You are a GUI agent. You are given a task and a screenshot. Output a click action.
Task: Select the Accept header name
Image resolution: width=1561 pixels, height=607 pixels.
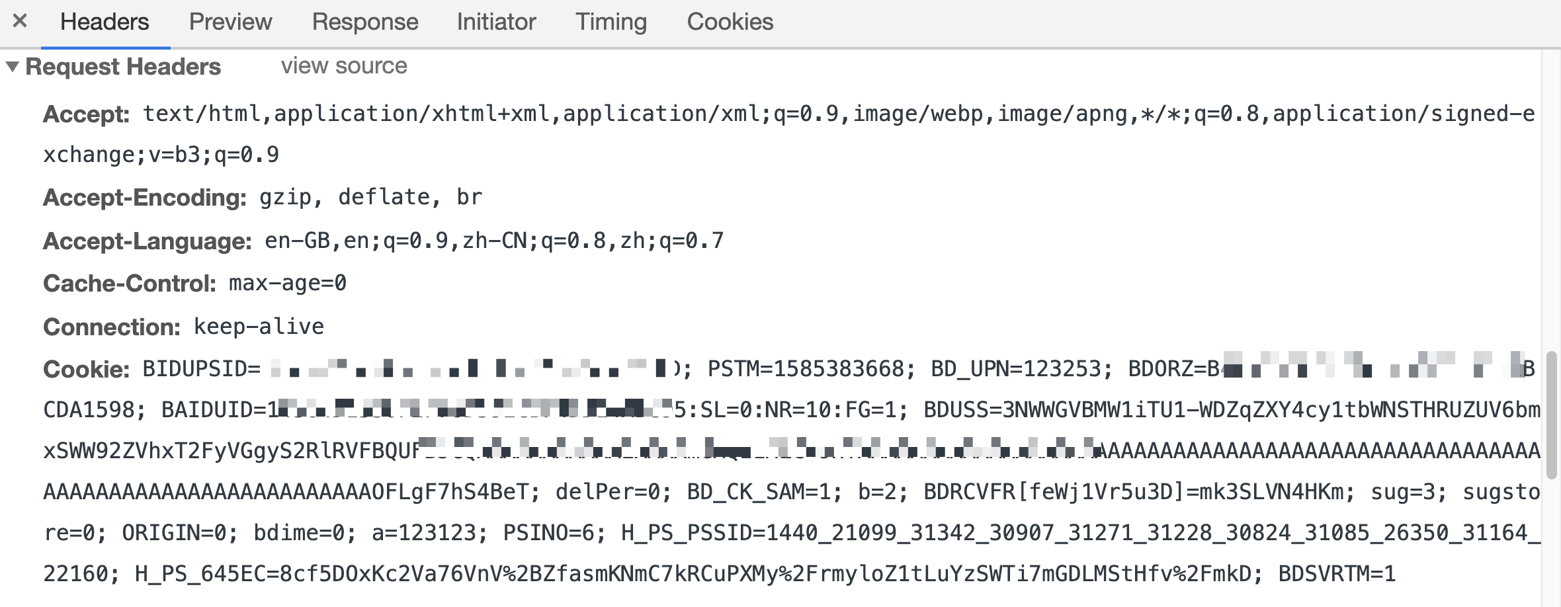(x=87, y=114)
